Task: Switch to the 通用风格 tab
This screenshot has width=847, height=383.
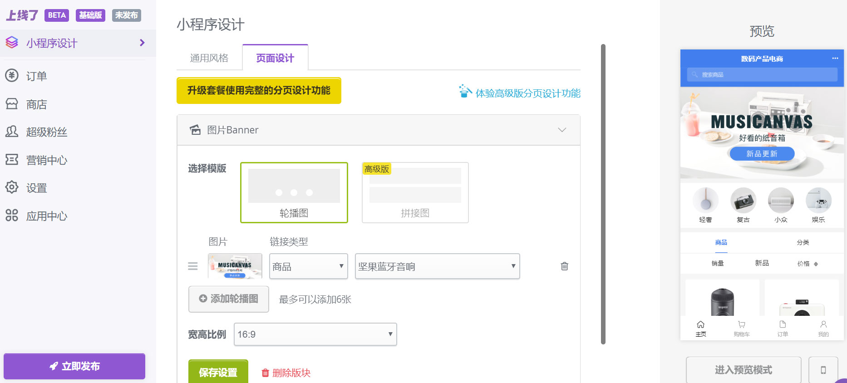Action: click(x=209, y=58)
